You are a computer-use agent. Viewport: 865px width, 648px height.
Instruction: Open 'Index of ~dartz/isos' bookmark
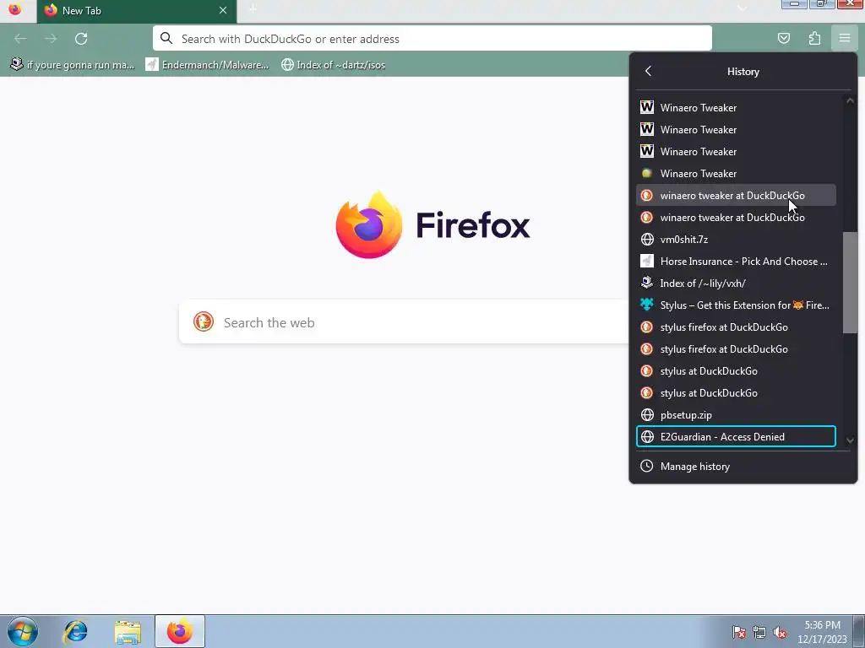(x=333, y=64)
